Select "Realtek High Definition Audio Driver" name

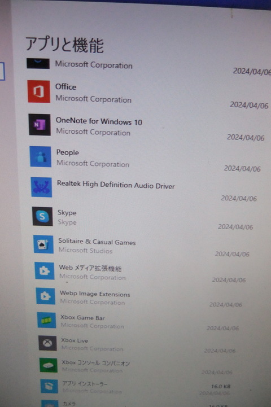click(116, 185)
